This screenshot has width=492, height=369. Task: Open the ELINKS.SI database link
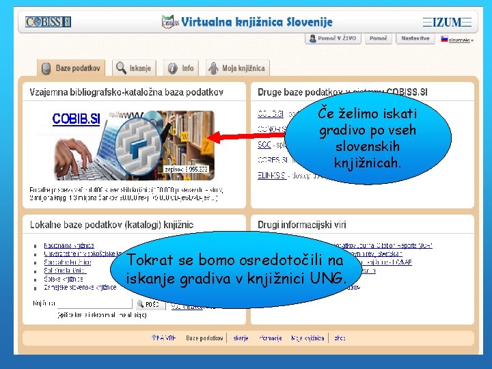pos(272,176)
